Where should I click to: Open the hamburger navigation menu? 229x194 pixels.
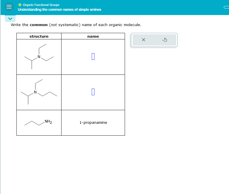(x=9, y=7)
